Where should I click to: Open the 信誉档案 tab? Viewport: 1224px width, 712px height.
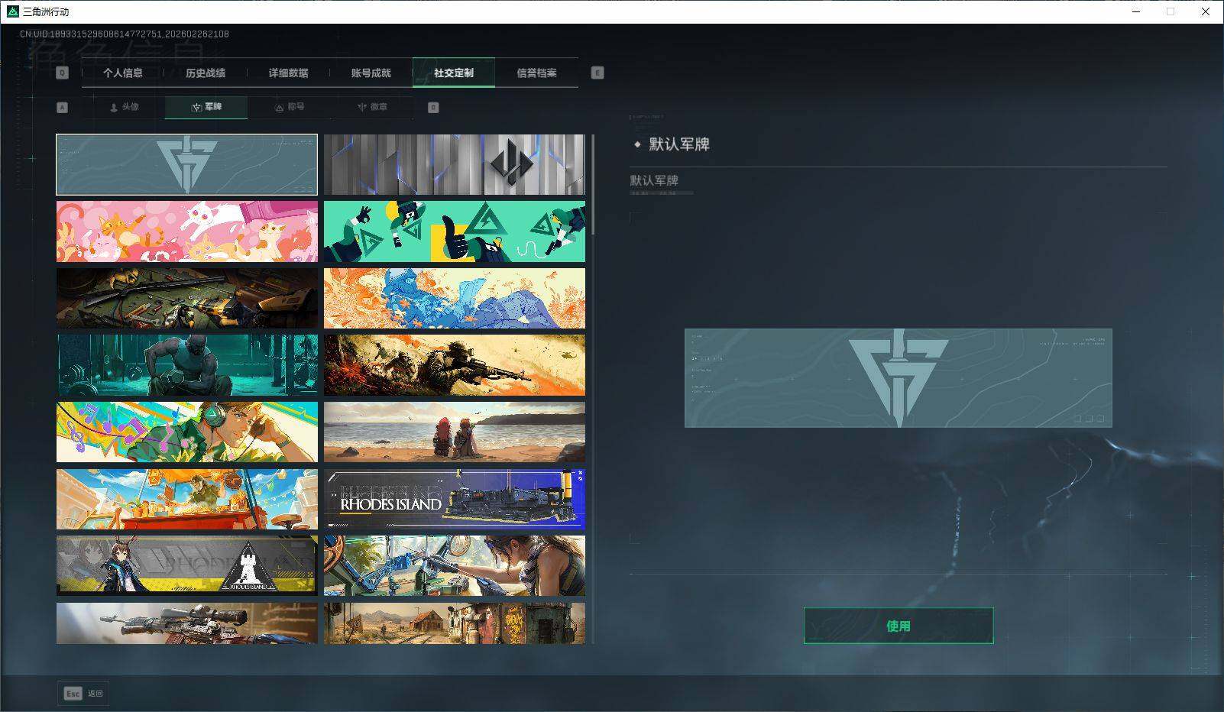536,73
